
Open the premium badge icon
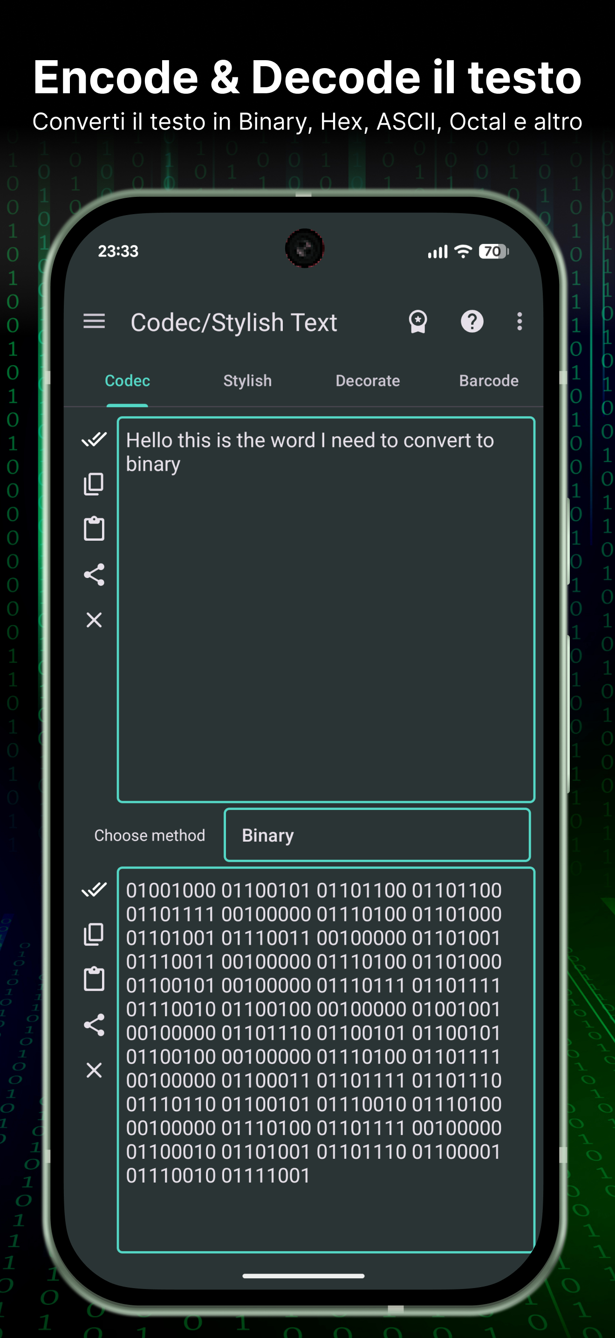pyautogui.click(x=418, y=321)
